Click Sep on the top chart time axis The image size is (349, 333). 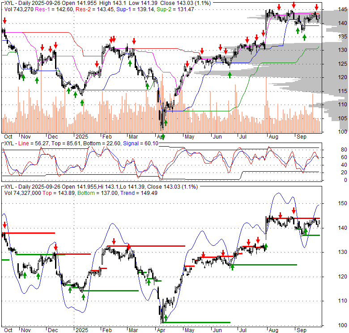coord(302,137)
